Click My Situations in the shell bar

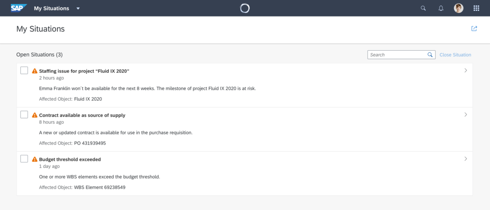(52, 8)
